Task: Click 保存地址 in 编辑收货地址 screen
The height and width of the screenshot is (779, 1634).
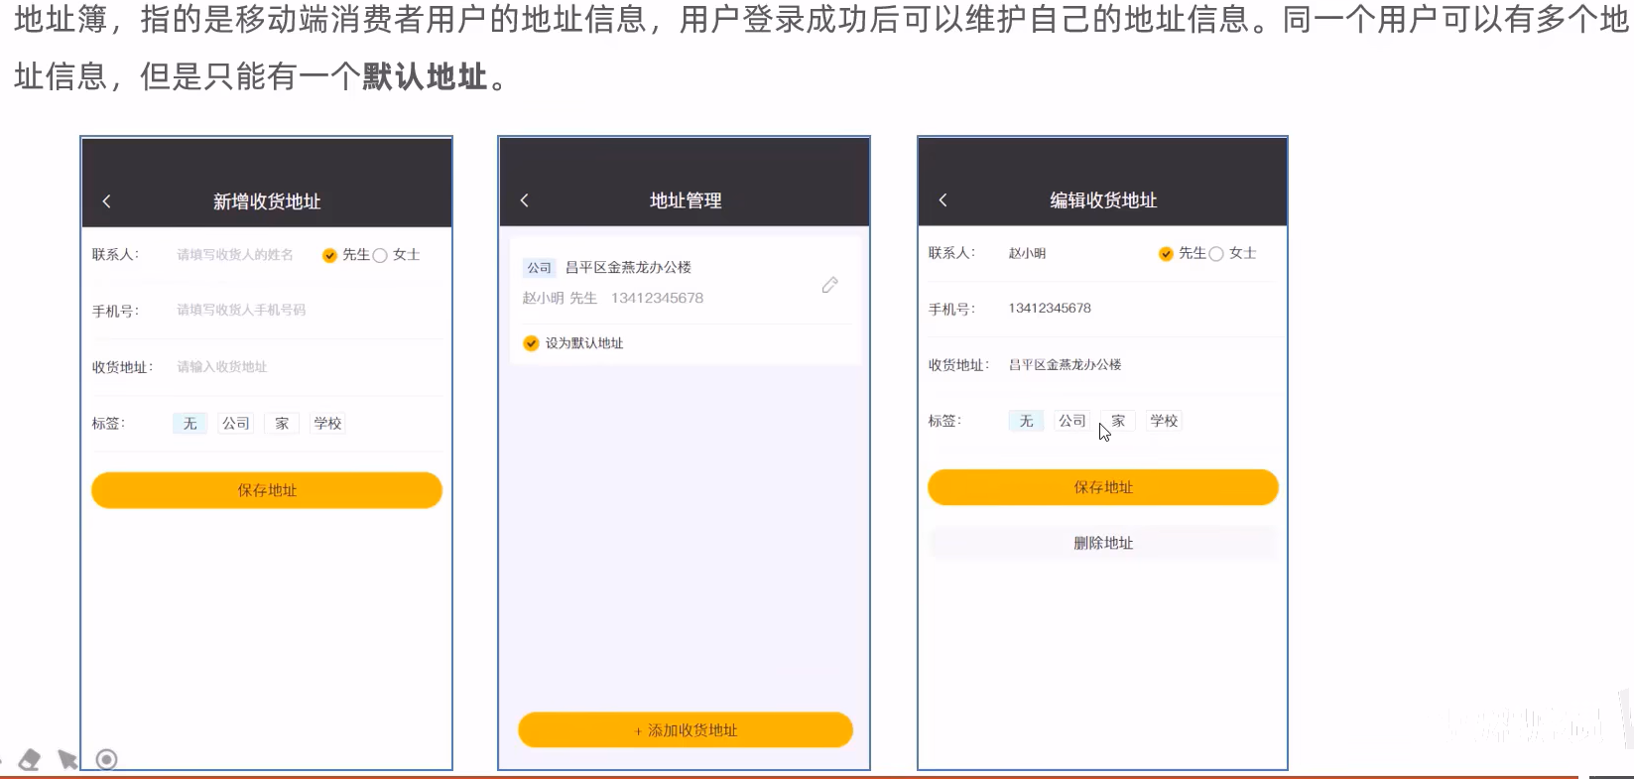Action: 1103,487
